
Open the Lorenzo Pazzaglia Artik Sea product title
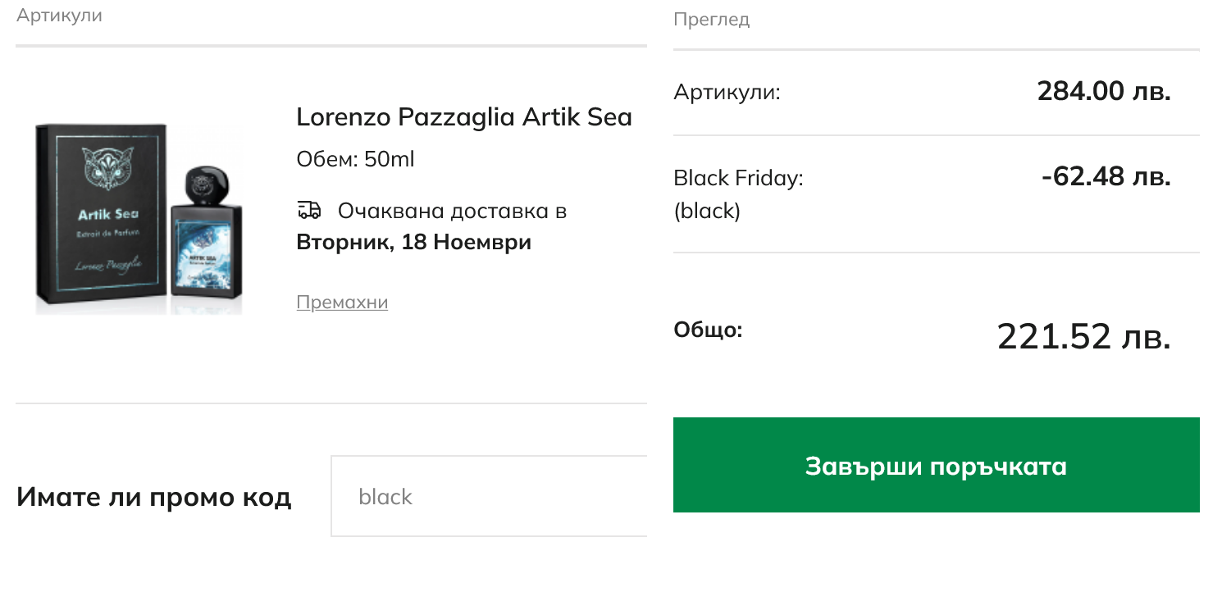point(464,117)
